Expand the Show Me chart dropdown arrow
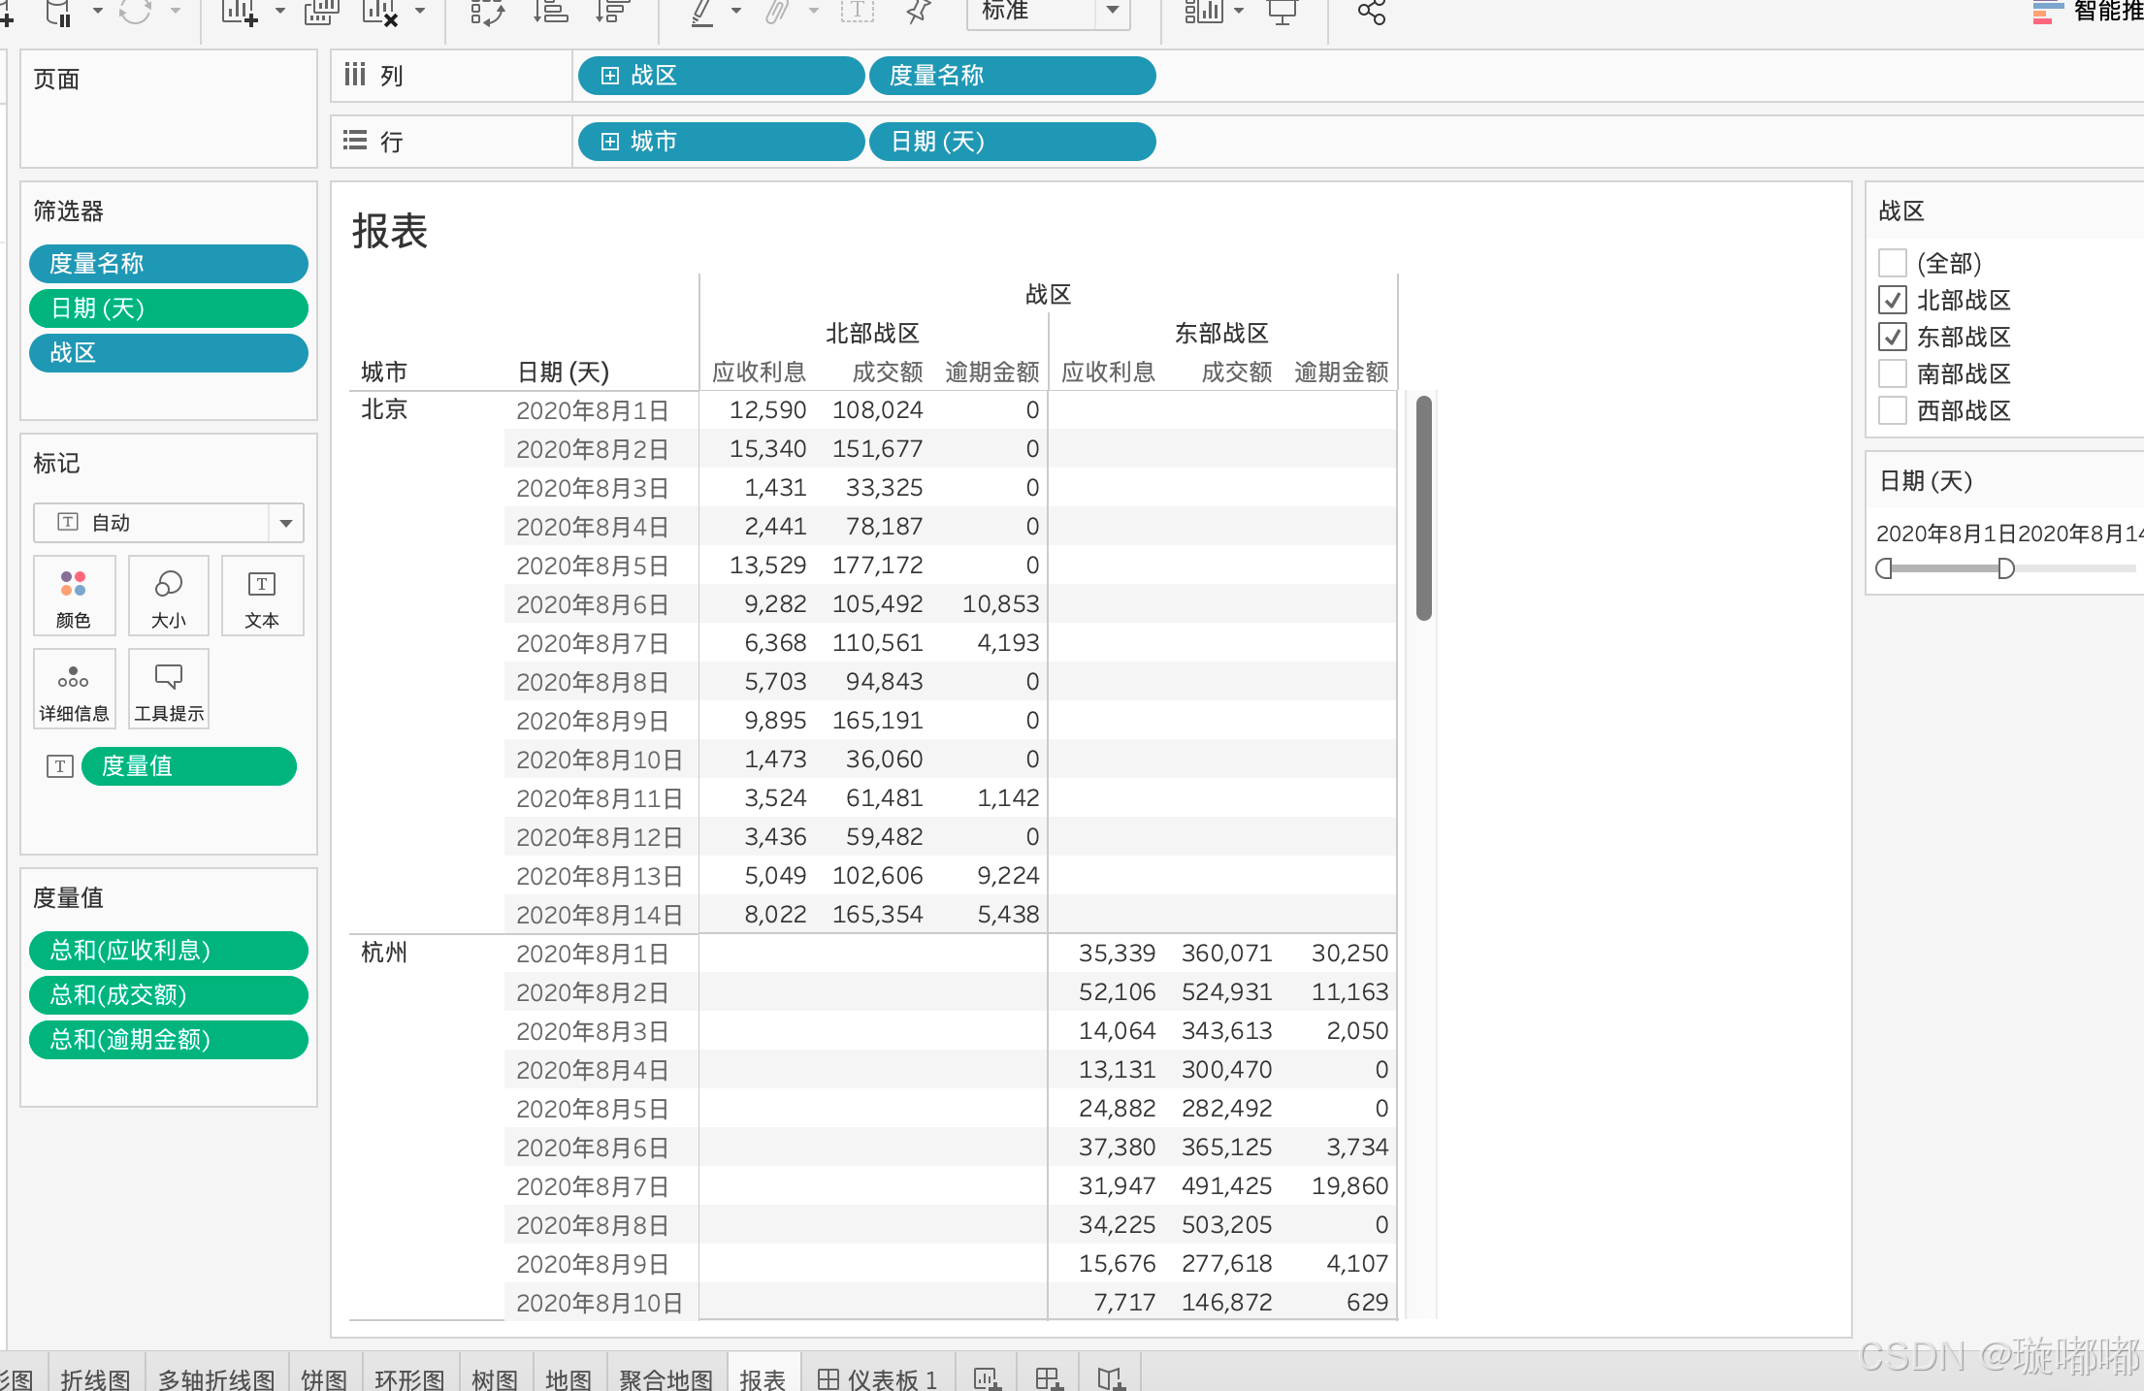2144x1391 pixels. [1239, 11]
